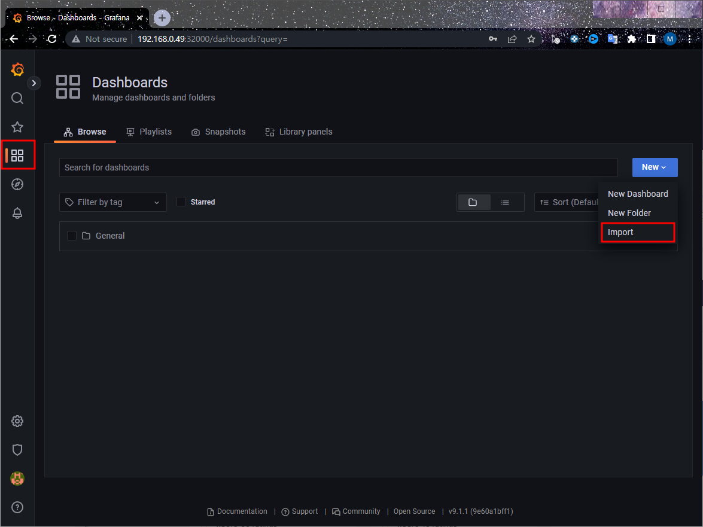Expand the sidebar navigation arrow

pyautogui.click(x=34, y=83)
